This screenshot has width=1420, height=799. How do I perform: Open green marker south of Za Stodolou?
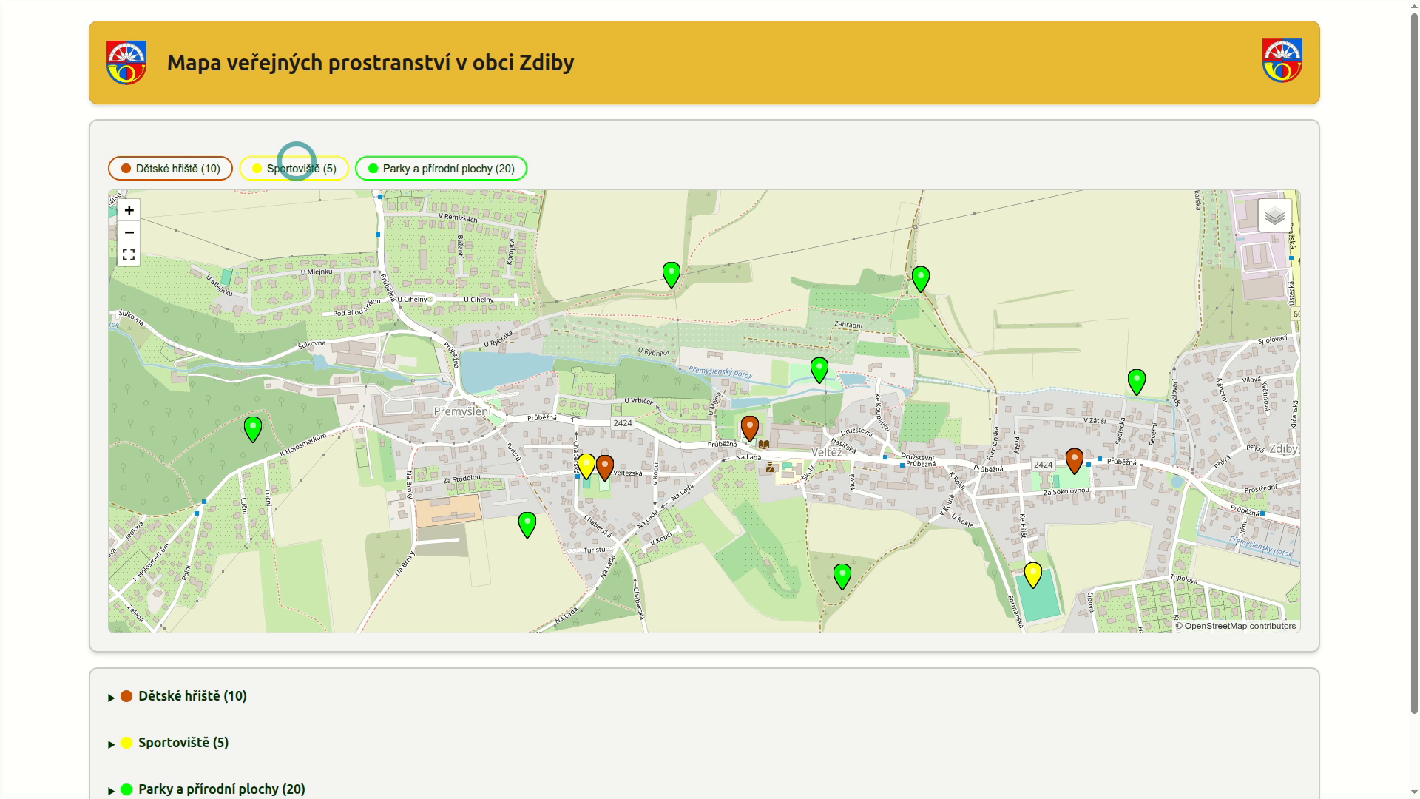[x=527, y=525]
